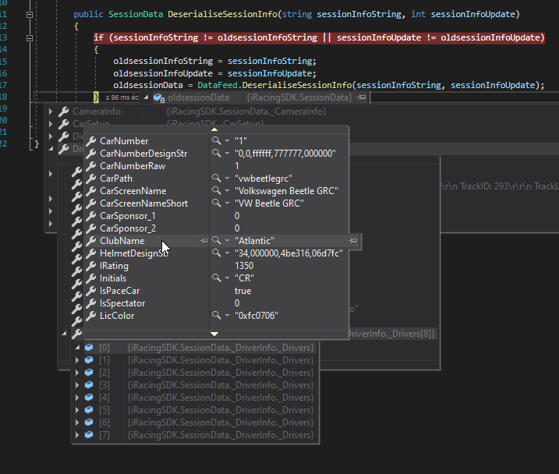Click the IsPaceCar value true

coord(242,291)
